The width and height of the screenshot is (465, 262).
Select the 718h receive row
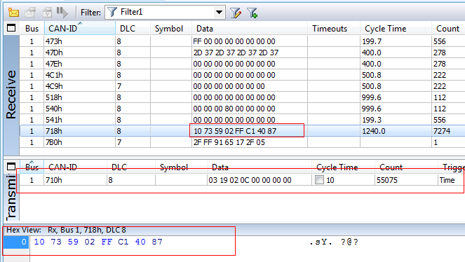242,131
